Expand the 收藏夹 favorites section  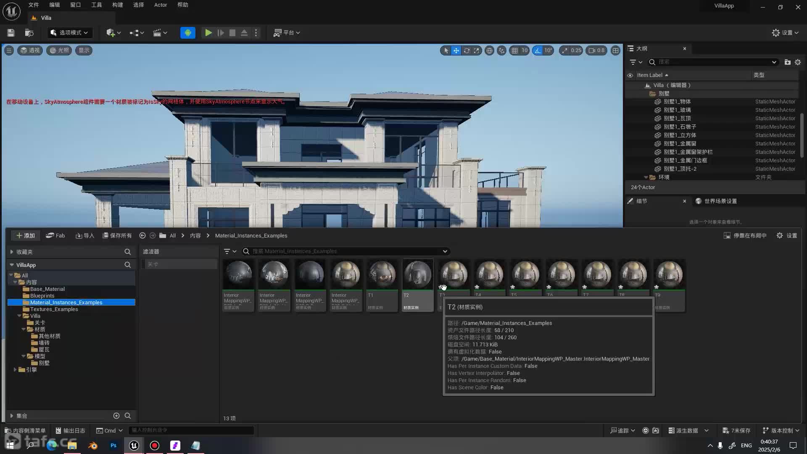pos(12,252)
